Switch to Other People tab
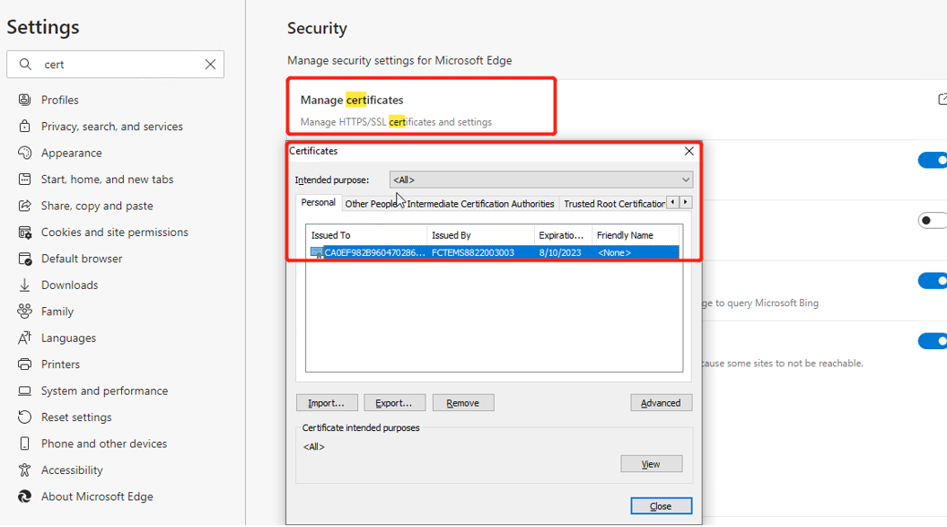This screenshot has width=947, height=527. tap(371, 204)
